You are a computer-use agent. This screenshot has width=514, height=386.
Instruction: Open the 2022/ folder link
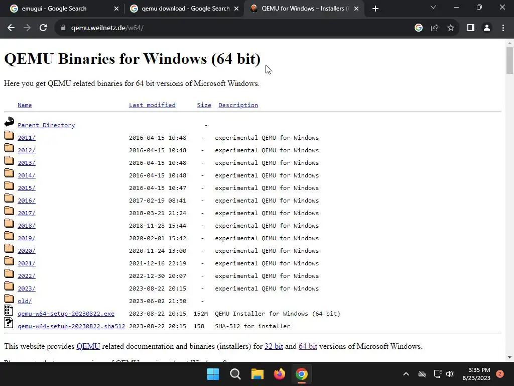[27, 276]
